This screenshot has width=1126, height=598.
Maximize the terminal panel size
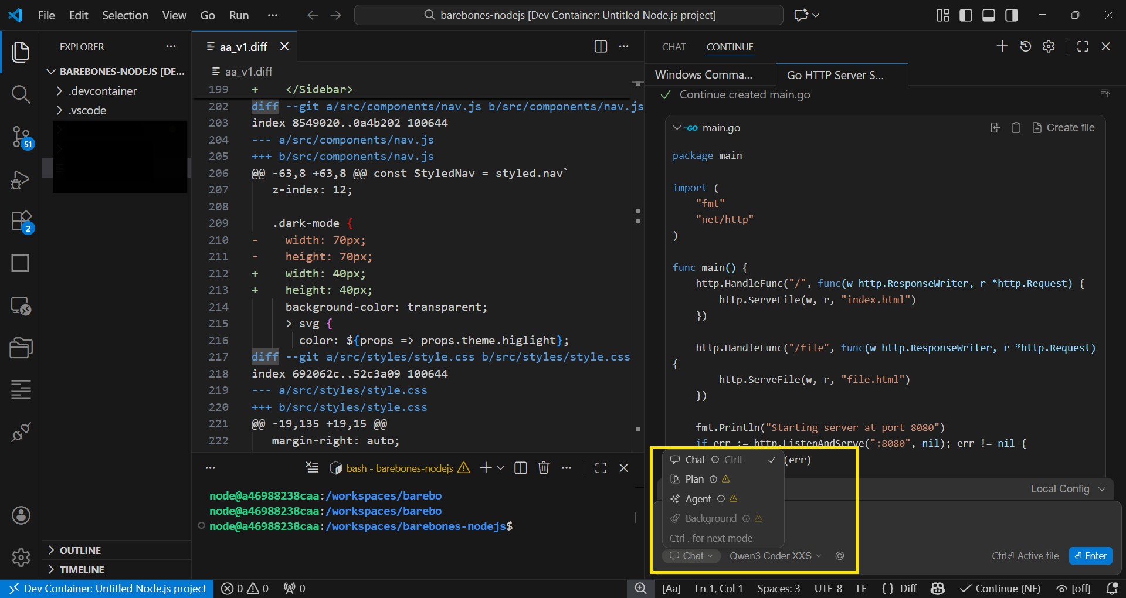[601, 468]
